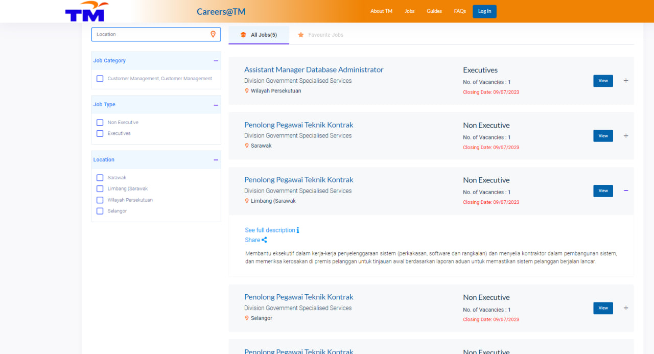Open the Jobs menu item
The image size is (654, 354).
click(x=409, y=11)
